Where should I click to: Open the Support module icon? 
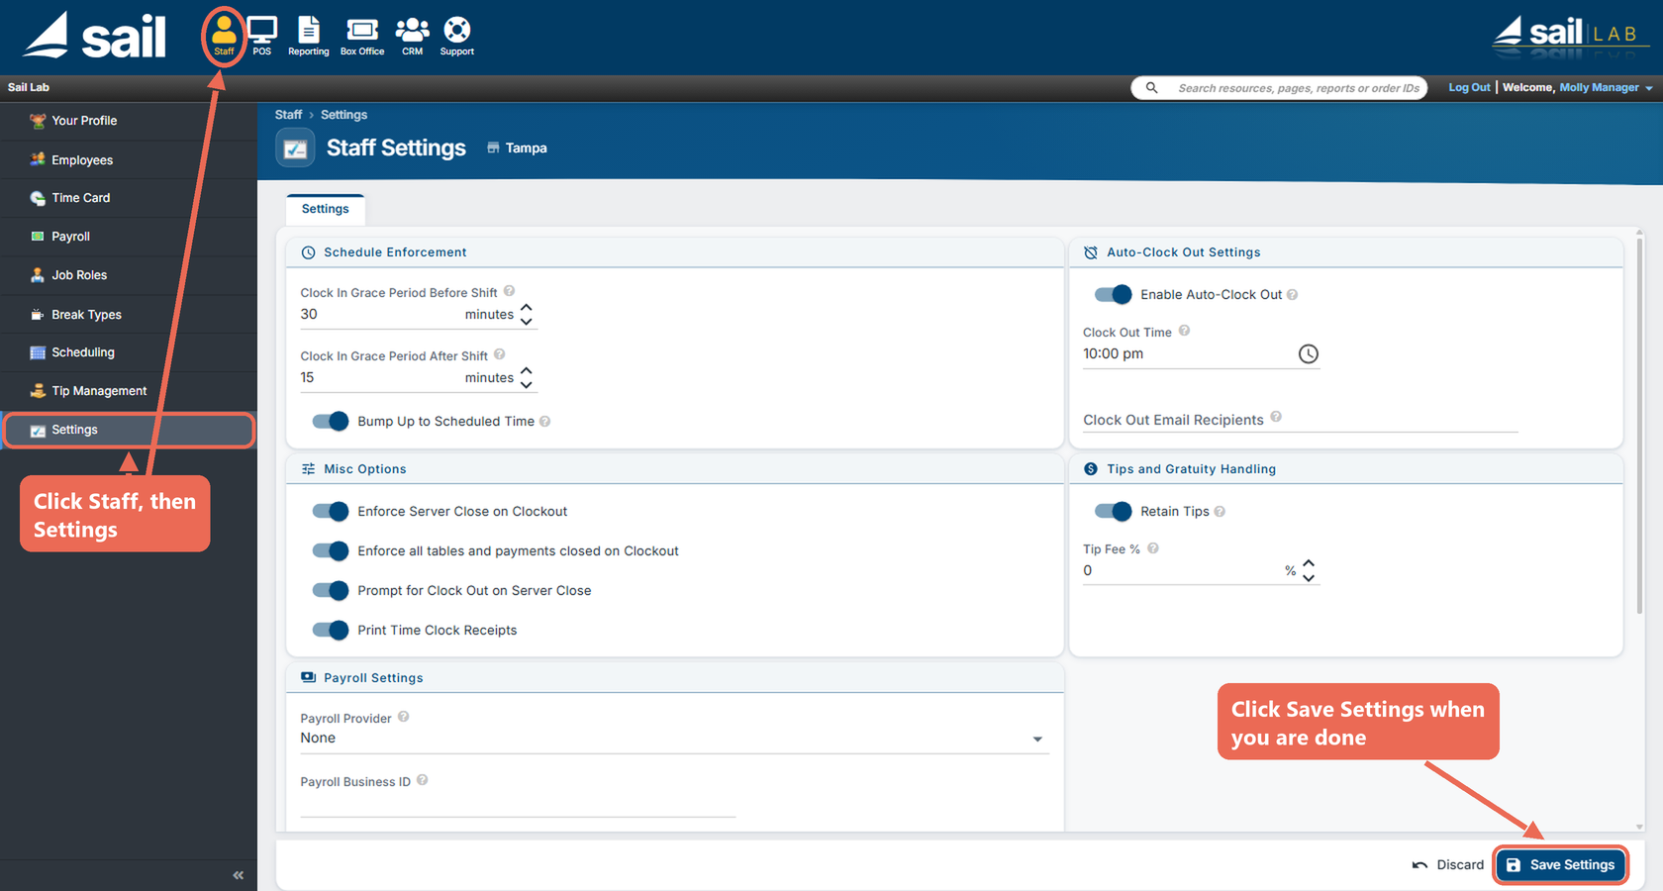(x=456, y=36)
